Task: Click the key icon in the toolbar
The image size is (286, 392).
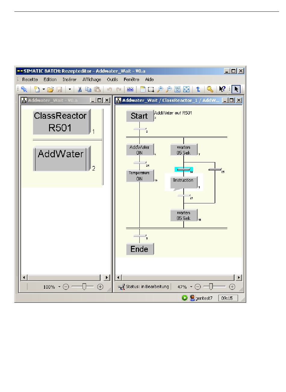Action: tap(210, 89)
